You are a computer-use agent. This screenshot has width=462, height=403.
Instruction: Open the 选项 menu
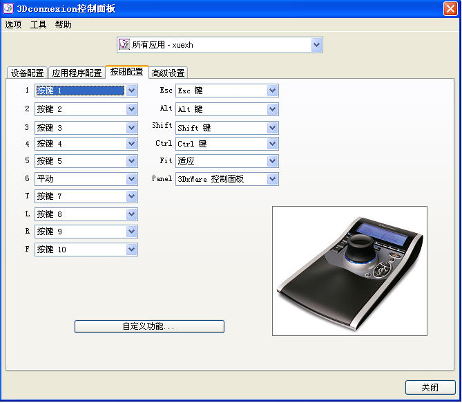[13, 24]
